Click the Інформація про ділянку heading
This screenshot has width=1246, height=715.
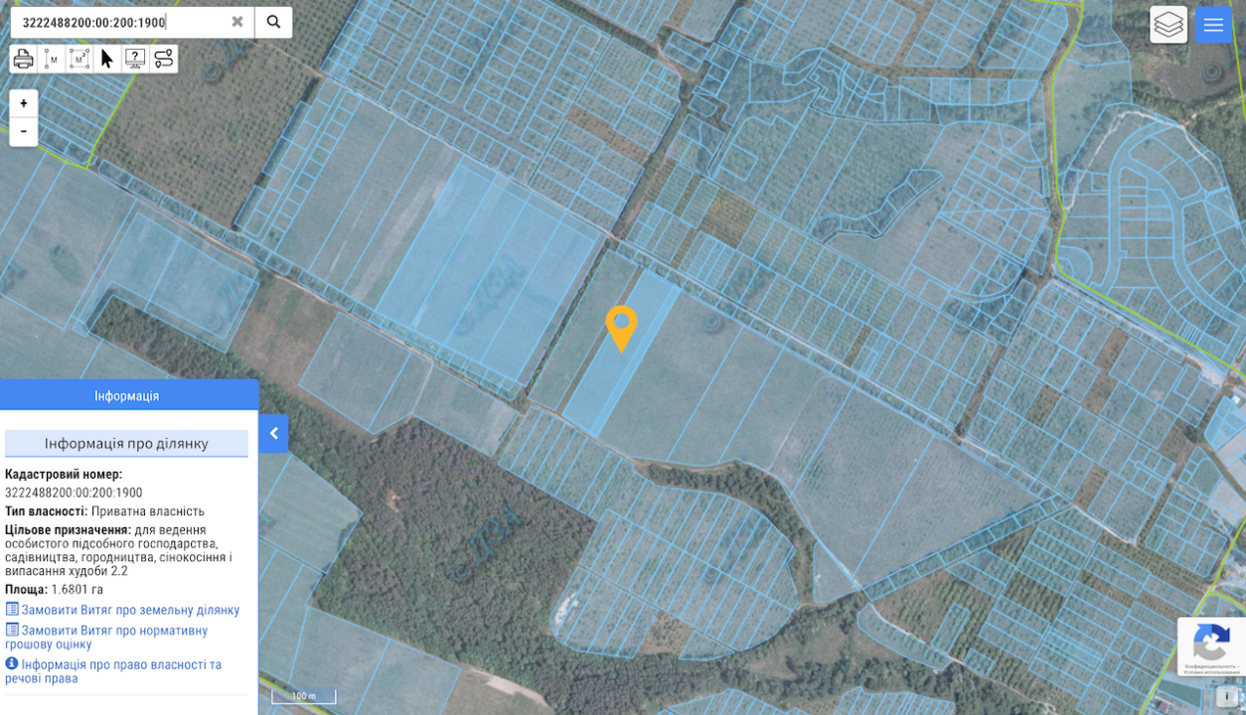tap(126, 443)
